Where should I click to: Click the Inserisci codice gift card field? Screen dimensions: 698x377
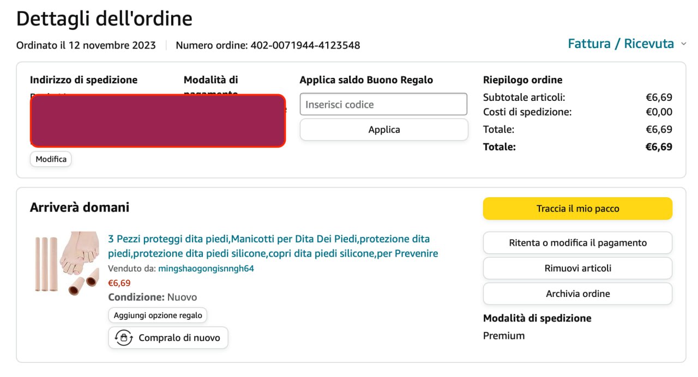pyautogui.click(x=383, y=105)
